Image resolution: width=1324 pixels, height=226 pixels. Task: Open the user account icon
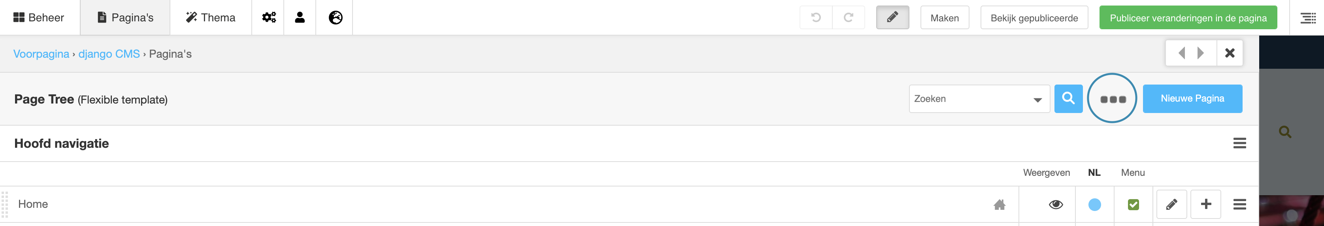300,17
